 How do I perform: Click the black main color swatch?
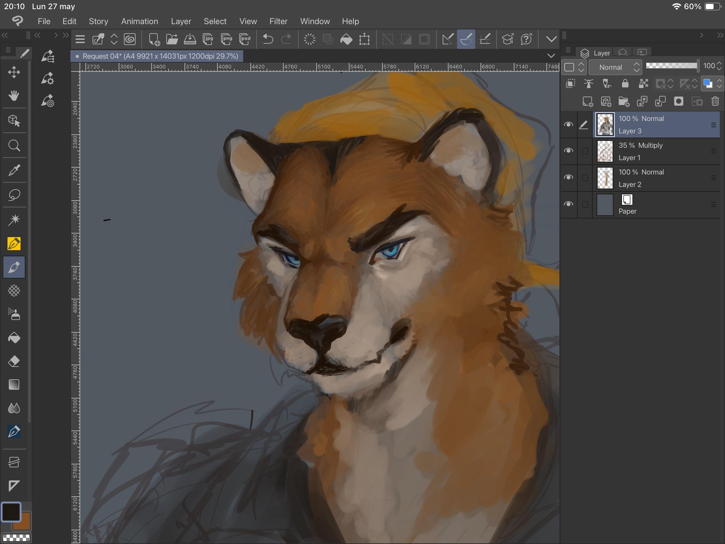click(x=12, y=512)
